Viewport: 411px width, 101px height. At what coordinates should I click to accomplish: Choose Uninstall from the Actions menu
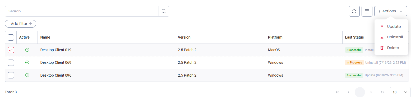pyautogui.click(x=391, y=37)
